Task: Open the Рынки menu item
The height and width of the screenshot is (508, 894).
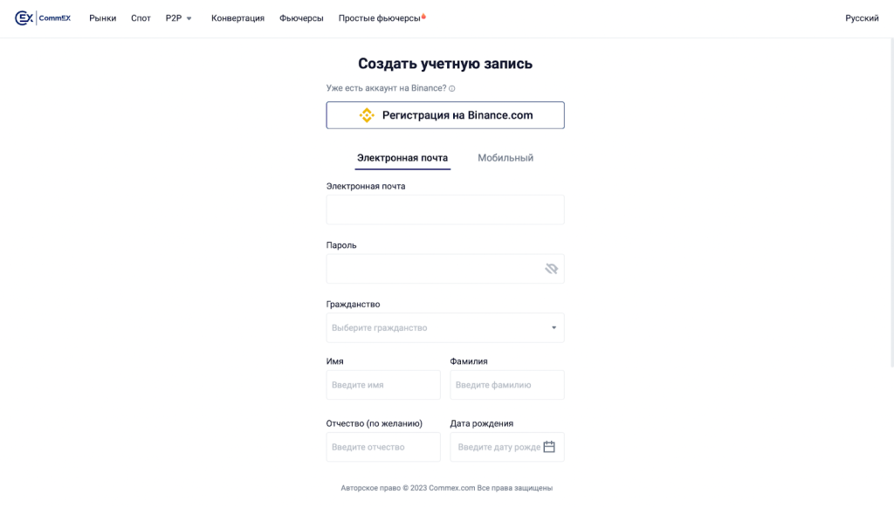Action: click(x=102, y=18)
